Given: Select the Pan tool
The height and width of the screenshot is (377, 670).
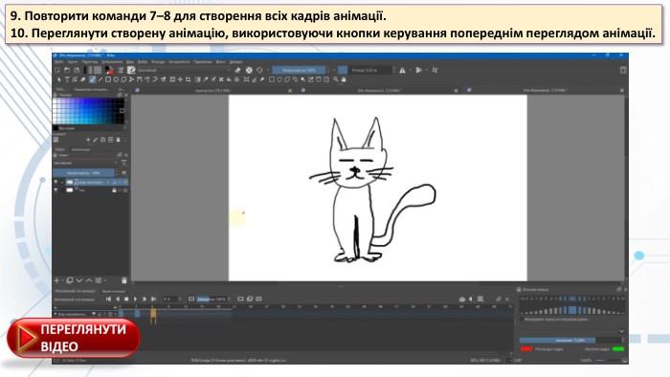Looking at the screenshot, I should [343, 79].
